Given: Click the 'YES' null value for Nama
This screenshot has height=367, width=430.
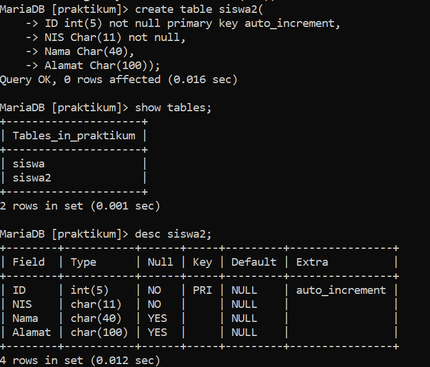Looking at the screenshot, I should pos(158,318).
